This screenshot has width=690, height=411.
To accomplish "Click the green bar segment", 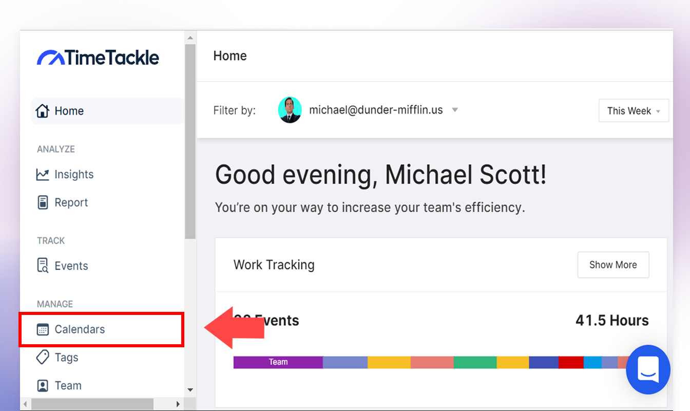I will click(x=475, y=362).
